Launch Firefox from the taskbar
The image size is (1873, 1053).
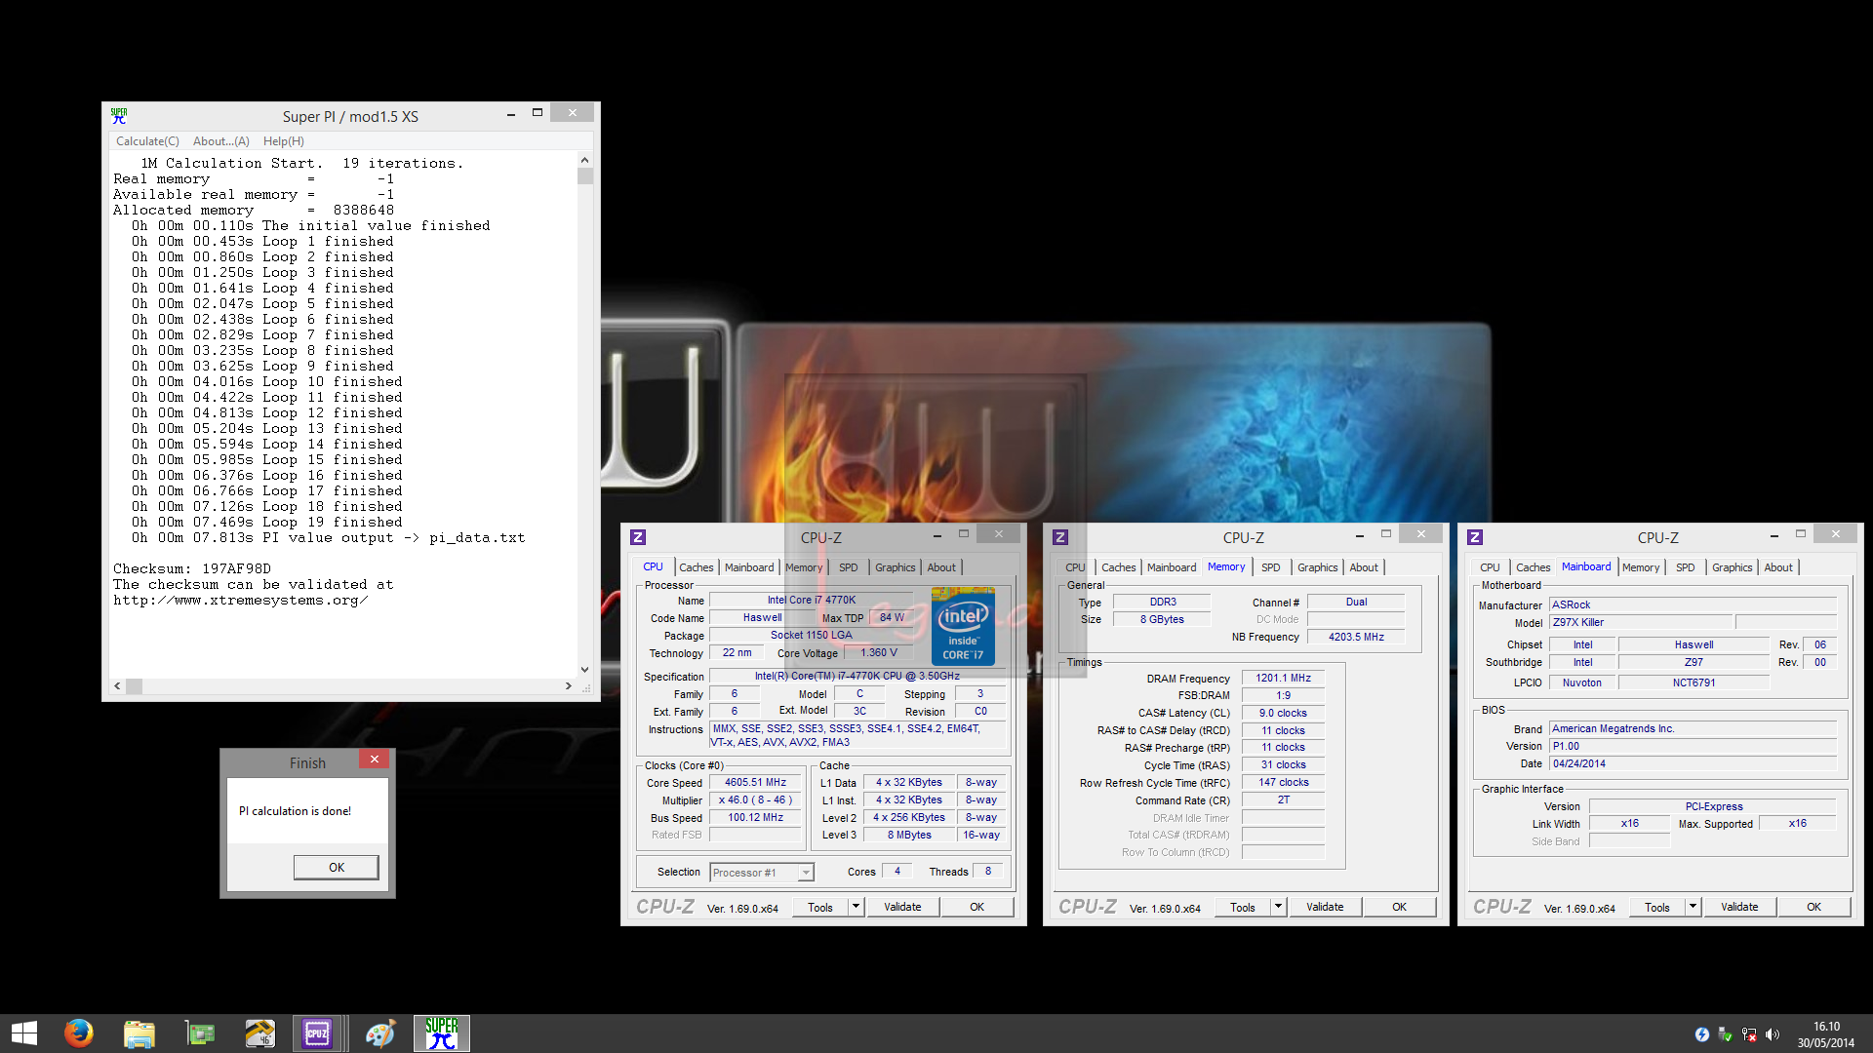[79, 1033]
